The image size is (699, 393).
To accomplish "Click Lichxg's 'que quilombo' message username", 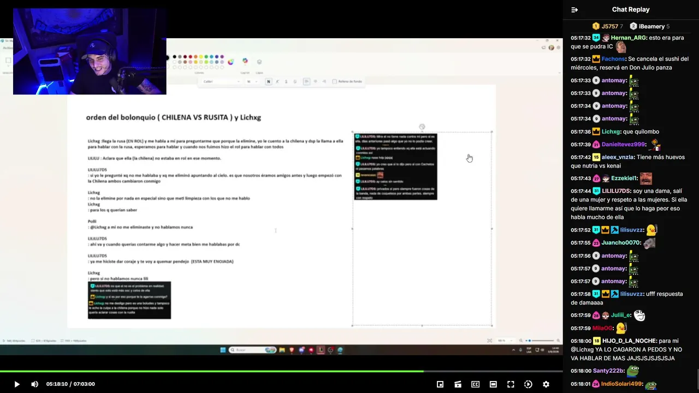I will [611, 132].
